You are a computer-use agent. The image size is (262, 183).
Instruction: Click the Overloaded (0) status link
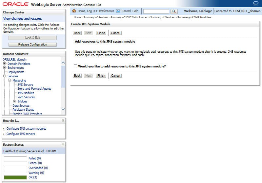(x=38, y=168)
